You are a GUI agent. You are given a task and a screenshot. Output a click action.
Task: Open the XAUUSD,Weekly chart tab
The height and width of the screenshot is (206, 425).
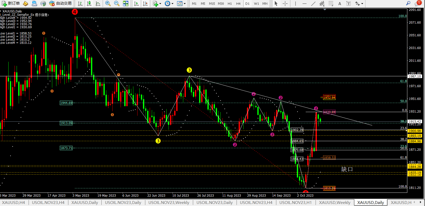pyautogui.click(x=335, y=202)
